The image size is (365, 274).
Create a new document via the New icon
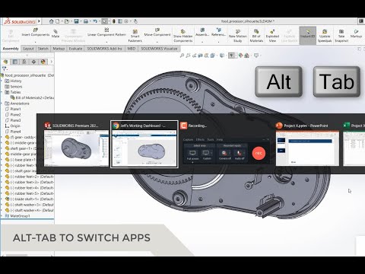(x=58, y=21)
